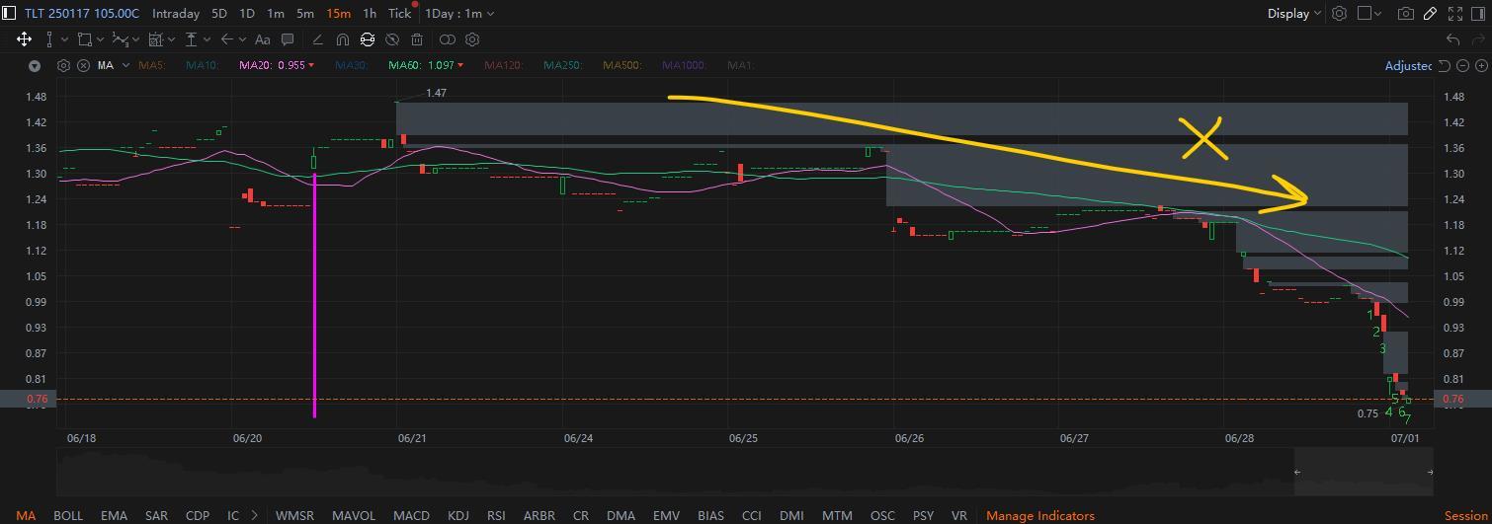This screenshot has width=1492, height=524.
Task: Toggle the magnet snap tool
Action: pyautogui.click(x=342, y=39)
